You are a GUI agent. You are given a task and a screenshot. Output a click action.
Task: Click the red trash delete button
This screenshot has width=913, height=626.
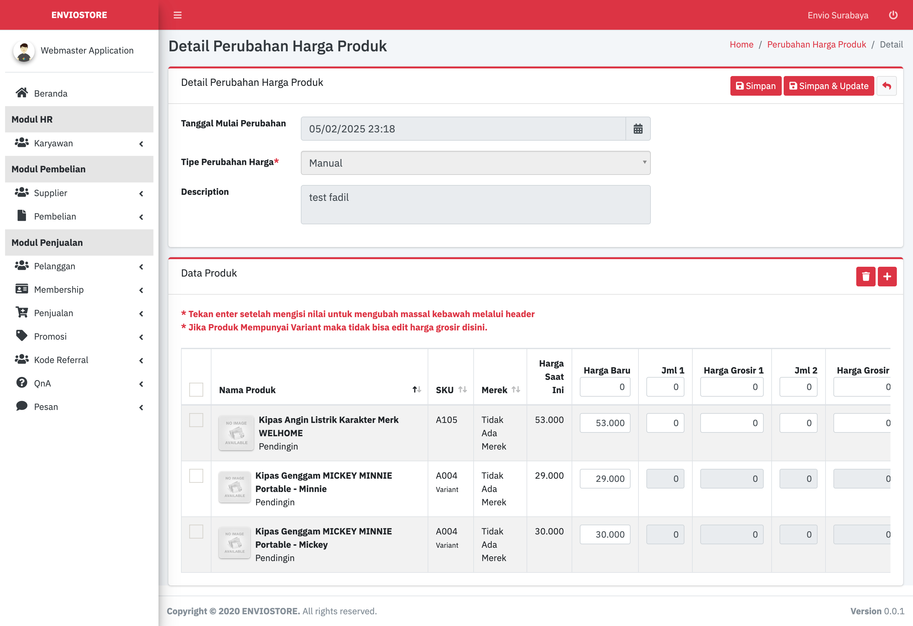pos(865,277)
